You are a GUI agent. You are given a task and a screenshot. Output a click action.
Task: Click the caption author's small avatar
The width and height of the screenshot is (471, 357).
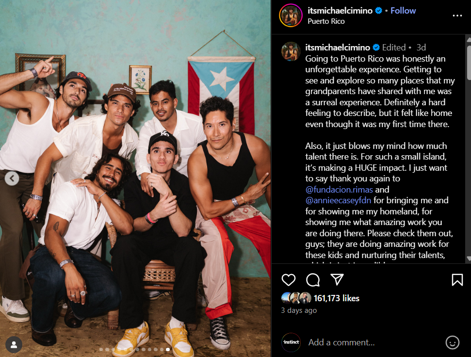(291, 51)
